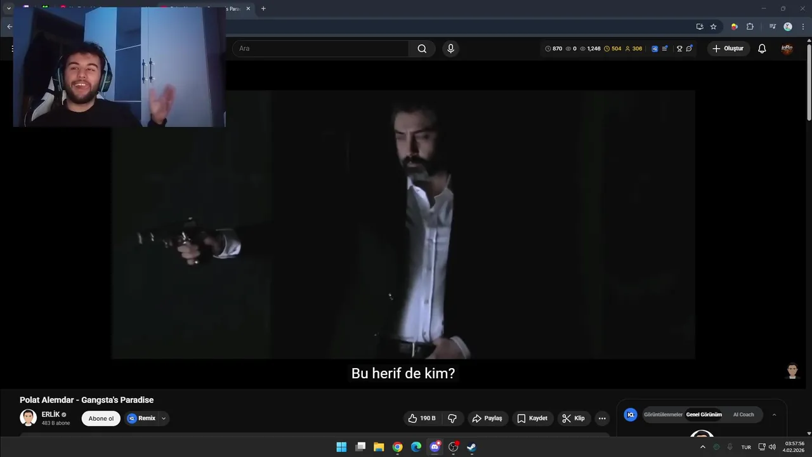Click the gold 504 clock stat
This screenshot has width=812, height=457.
[613, 48]
